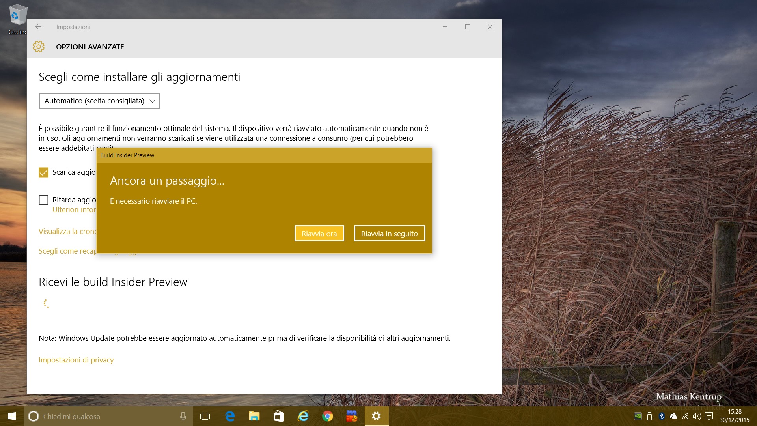Enable the Ritarda aggiornamenti checkbox
Image resolution: width=757 pixels, height=426 pixels.
(x=43, y=200)
